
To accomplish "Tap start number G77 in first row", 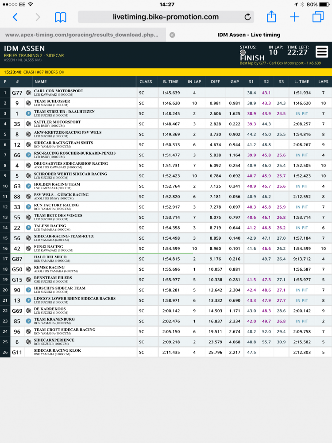I will [x=17, y=93].
